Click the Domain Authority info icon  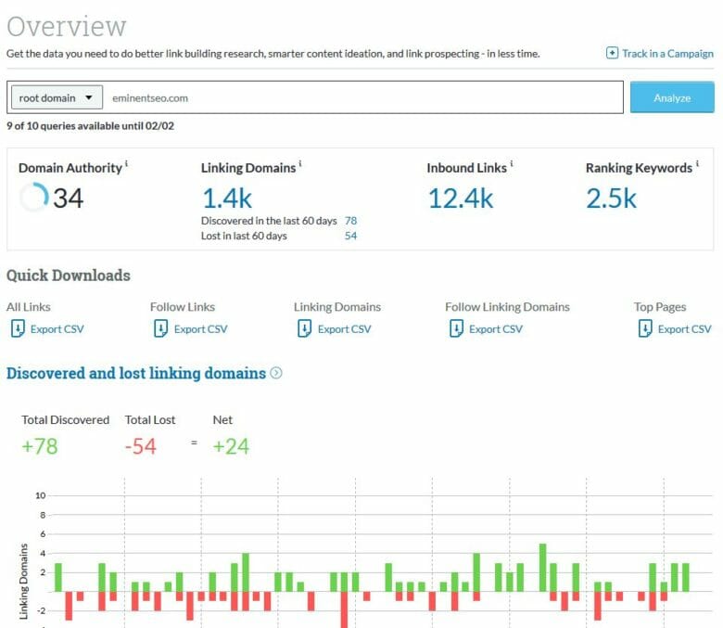pyautogui.click(x=127, y=165)
